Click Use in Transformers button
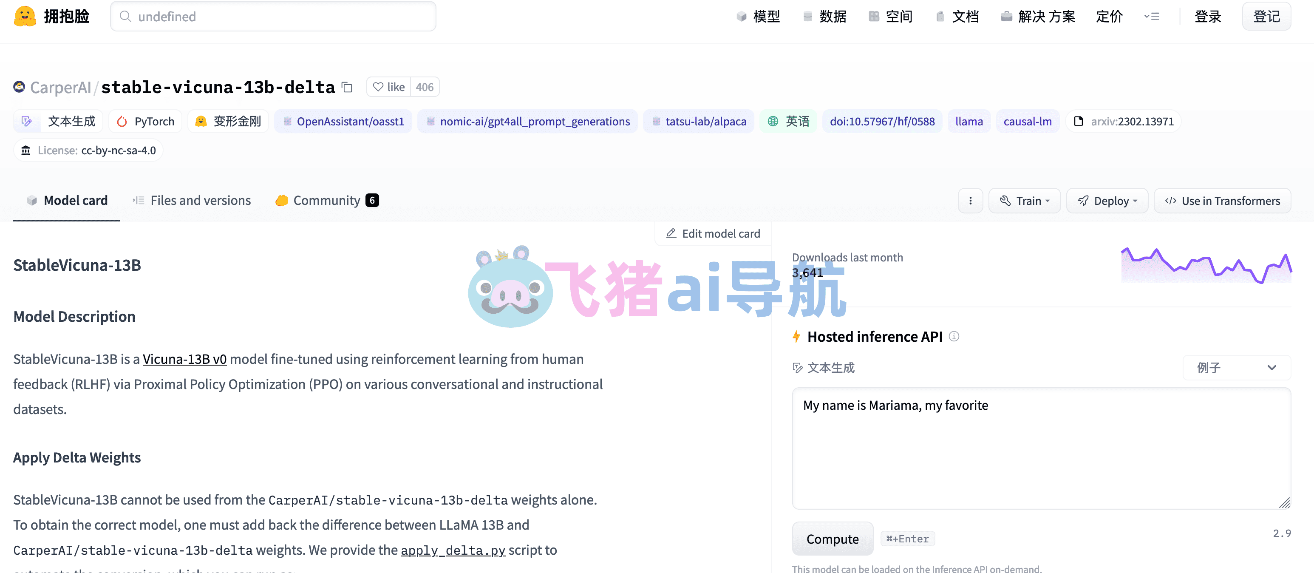1314x573 pixels. (x=1222, y=201)
